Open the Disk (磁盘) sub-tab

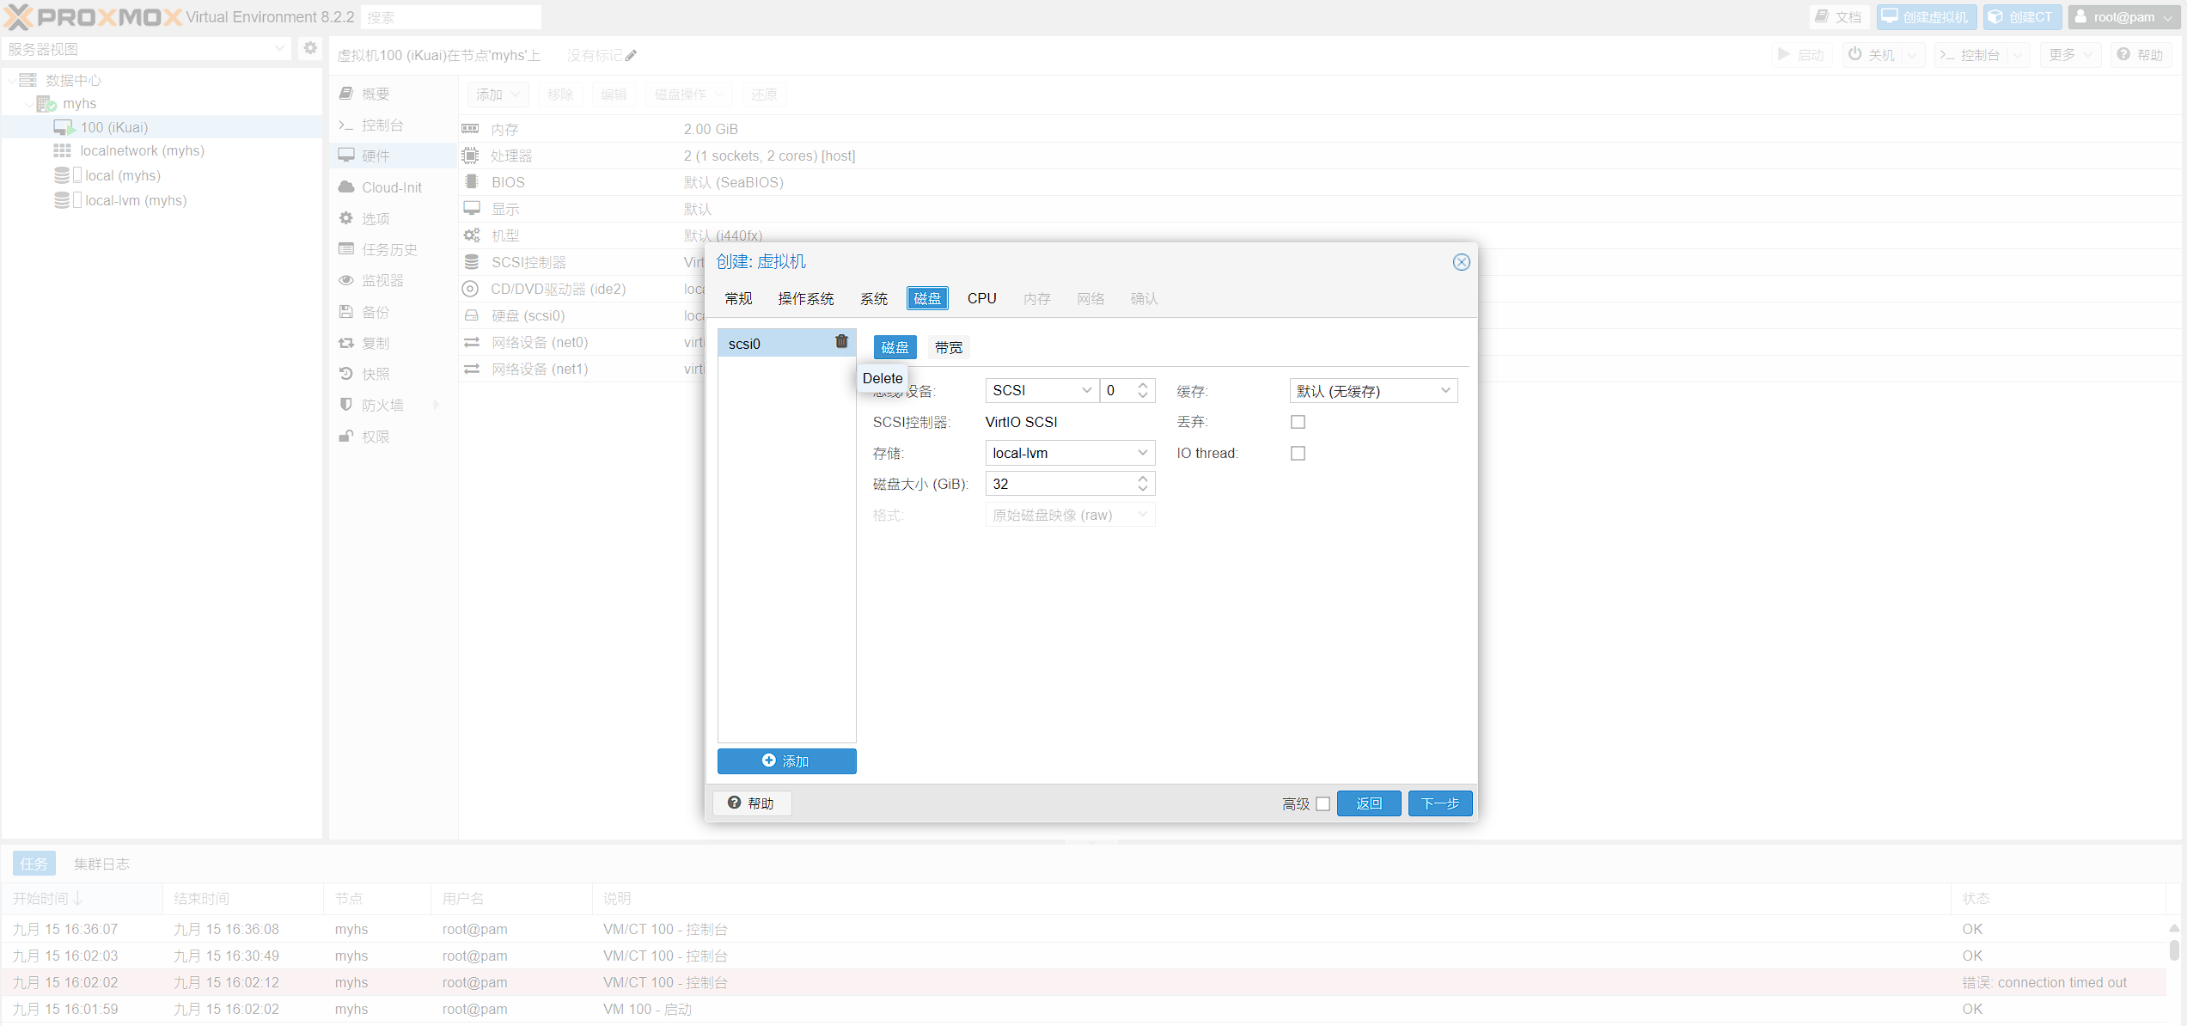[895, 347]
